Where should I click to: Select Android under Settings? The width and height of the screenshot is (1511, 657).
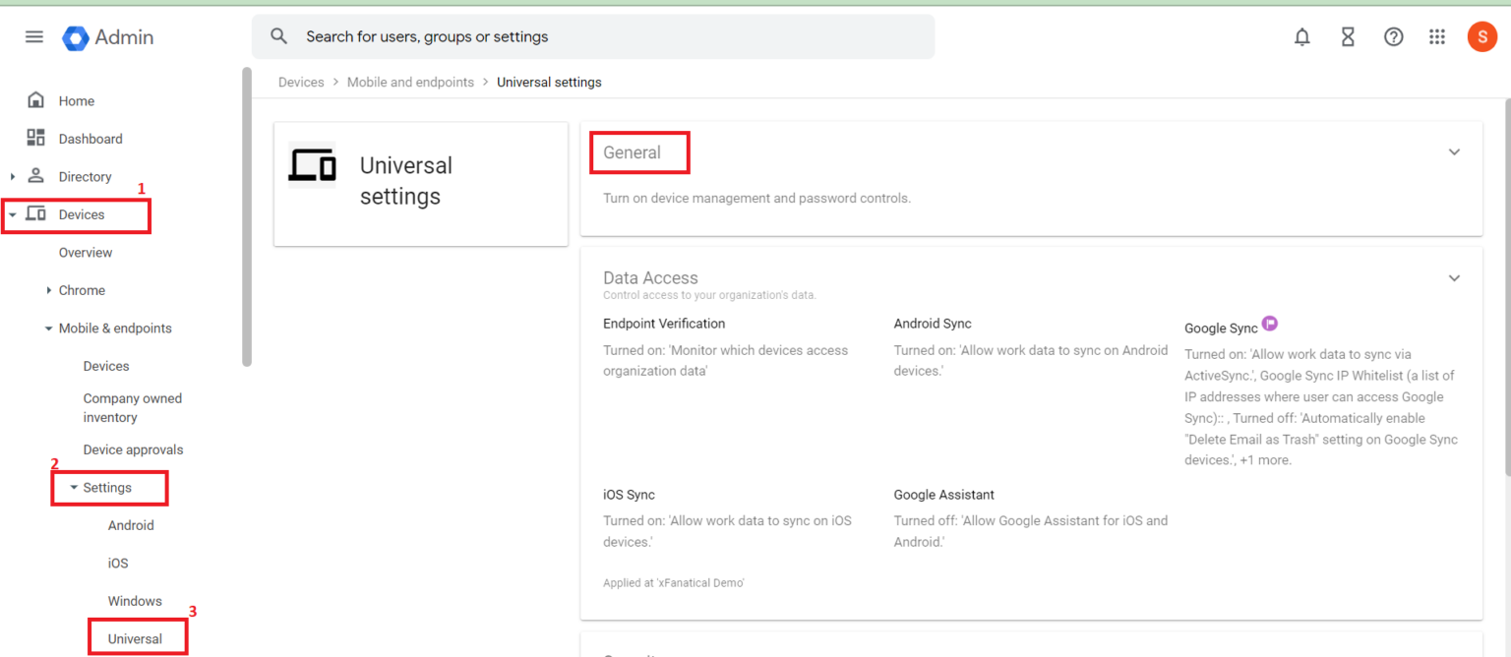click(x=131, y=525)
